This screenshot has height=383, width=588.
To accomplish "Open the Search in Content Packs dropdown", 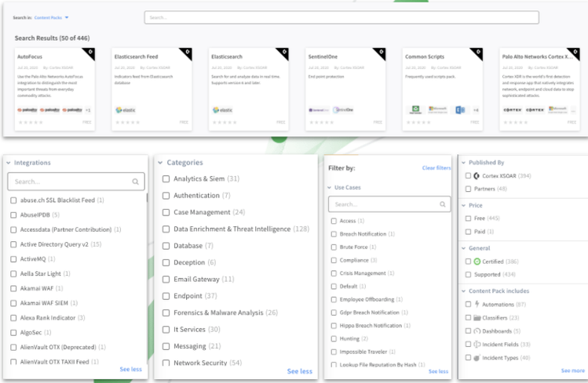I will coord(51,17).
